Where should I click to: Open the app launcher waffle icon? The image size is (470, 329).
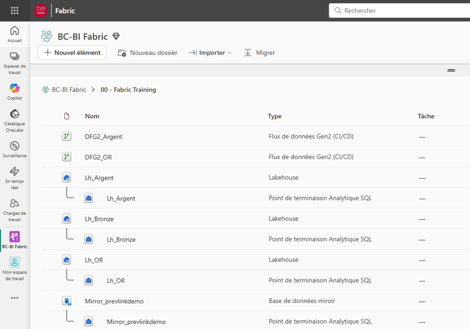pos(15,11)
